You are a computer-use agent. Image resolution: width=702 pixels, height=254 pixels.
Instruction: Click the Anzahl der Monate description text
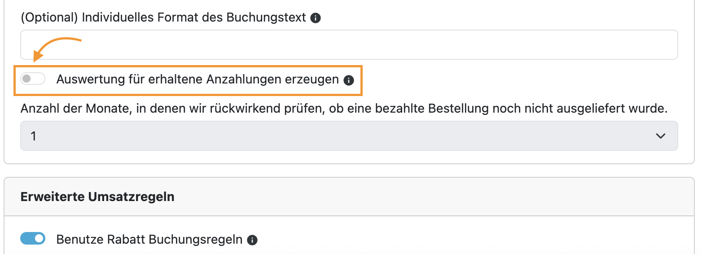click(343, 109)
